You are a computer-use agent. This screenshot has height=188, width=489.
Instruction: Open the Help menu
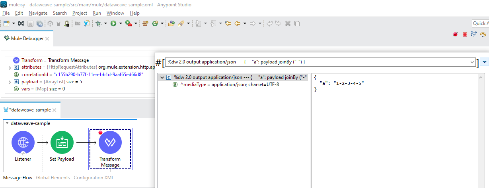[x=134, y=13]
